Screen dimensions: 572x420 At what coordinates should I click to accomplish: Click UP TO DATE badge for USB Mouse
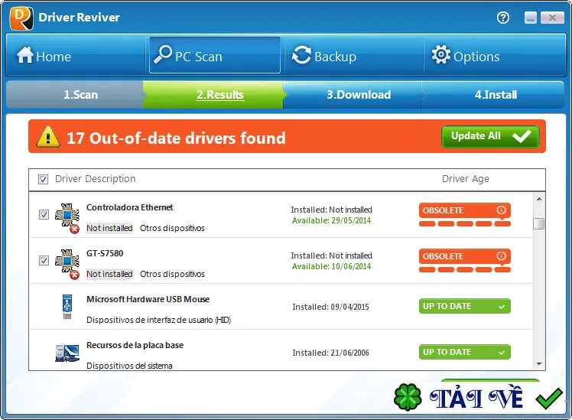(464, 306)
